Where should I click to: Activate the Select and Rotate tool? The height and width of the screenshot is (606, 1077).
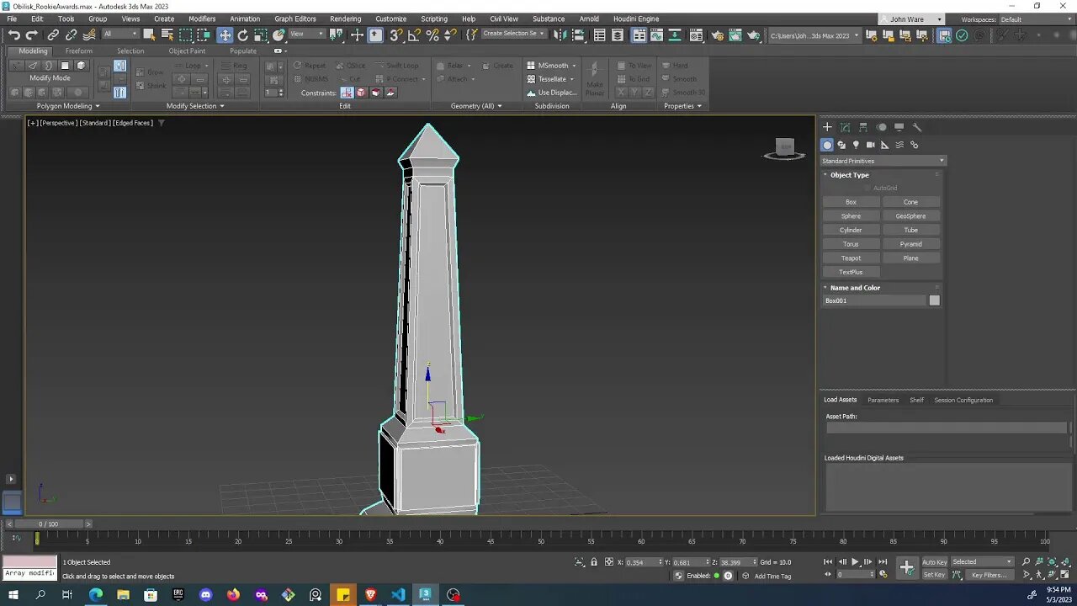click(243, 35)
